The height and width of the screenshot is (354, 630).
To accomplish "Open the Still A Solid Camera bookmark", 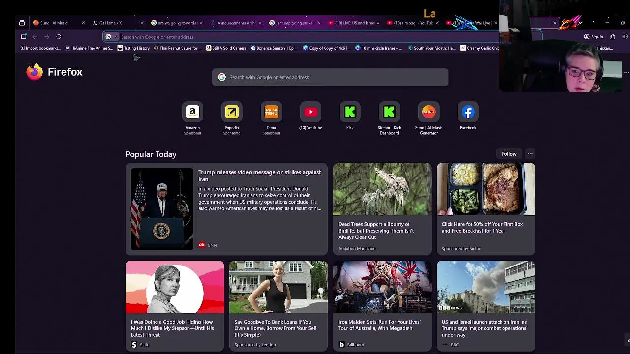I will click(x=226, y=48).
